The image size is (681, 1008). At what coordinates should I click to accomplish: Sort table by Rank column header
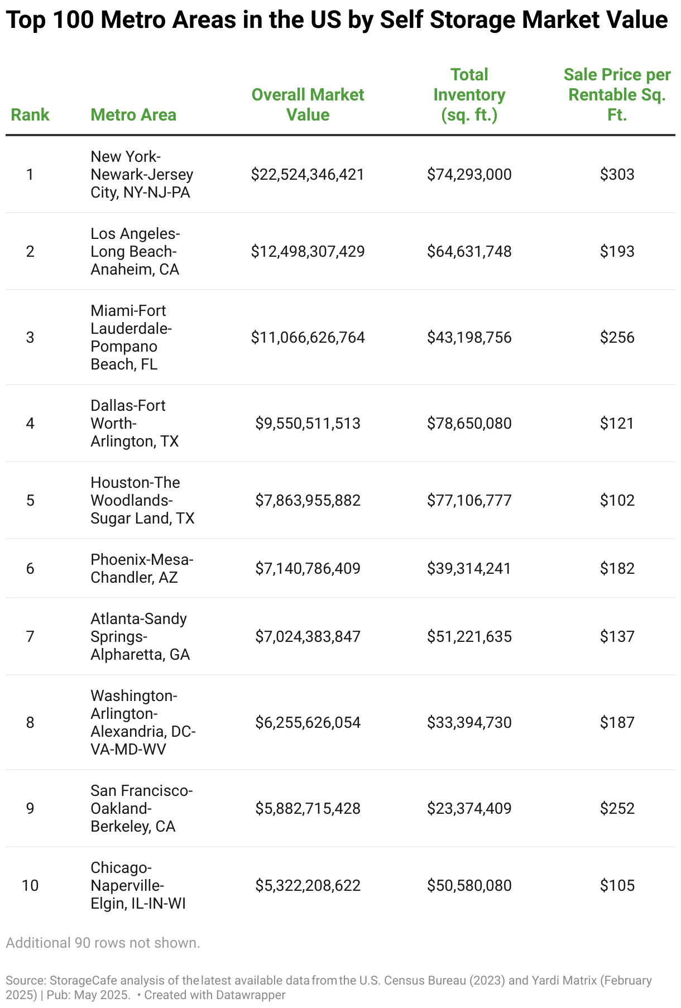[30, 114]
